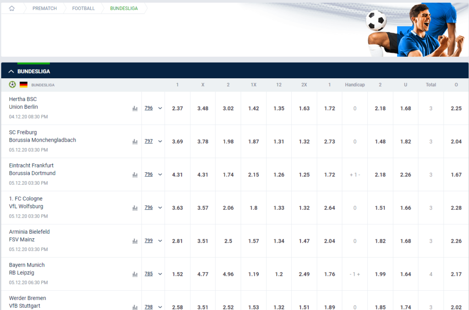The image size is (469, 310).
Task: Open statistics icon for Bayern Munich match
Action: (x=135, y=274)
